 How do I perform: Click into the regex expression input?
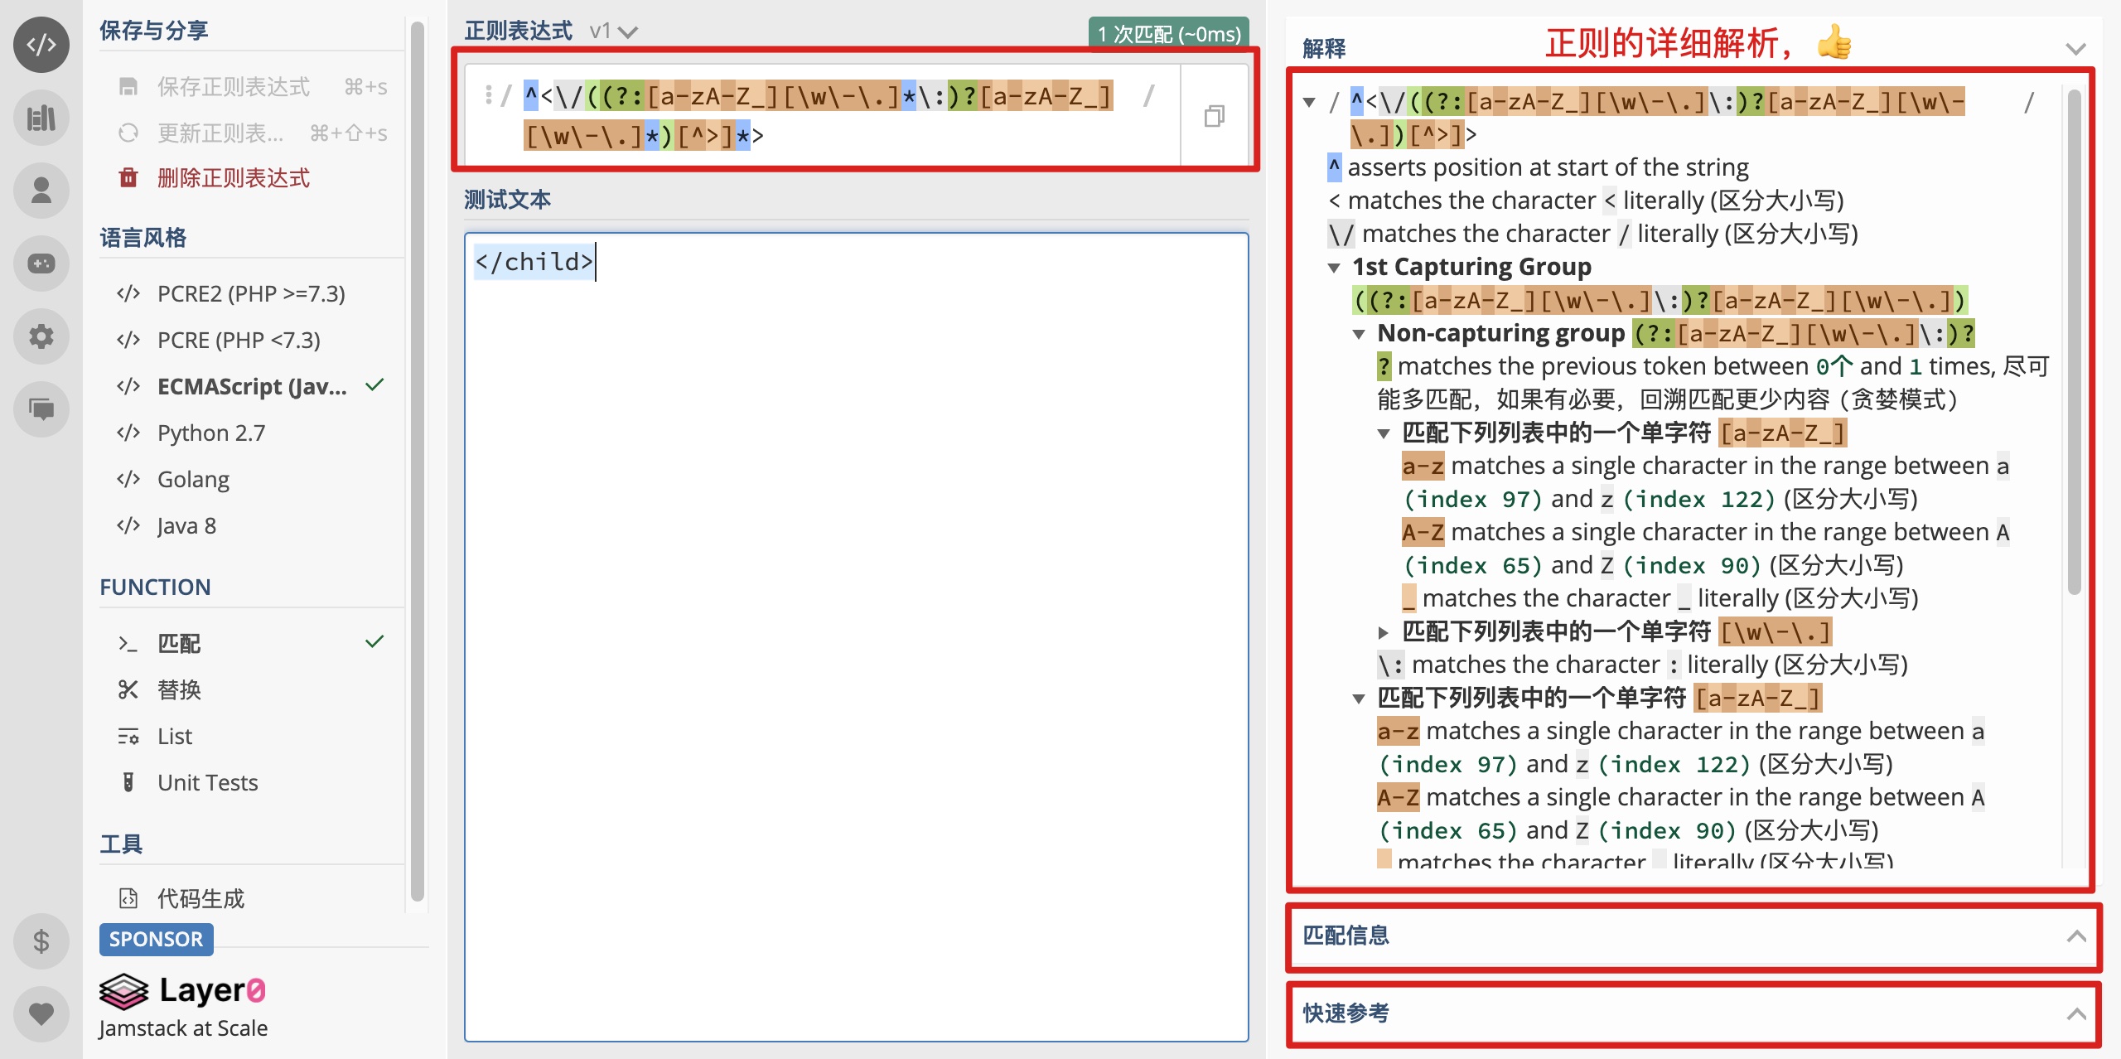[824, 116]
